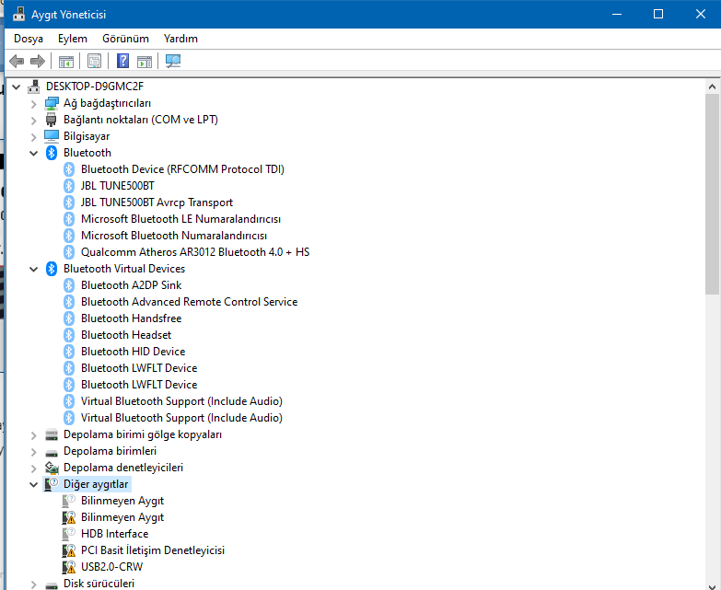Expand Ağ bağdaştırıcıları category
The image size is (721, 590).
click(x=33, y=103)
